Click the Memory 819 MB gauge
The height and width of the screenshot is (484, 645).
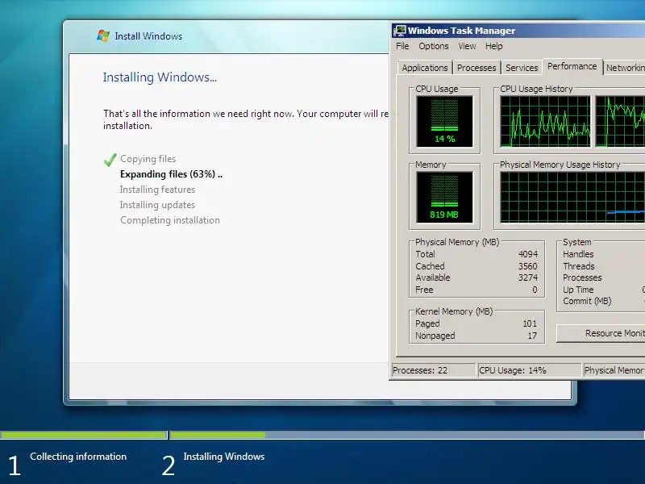tap(444, 197)
